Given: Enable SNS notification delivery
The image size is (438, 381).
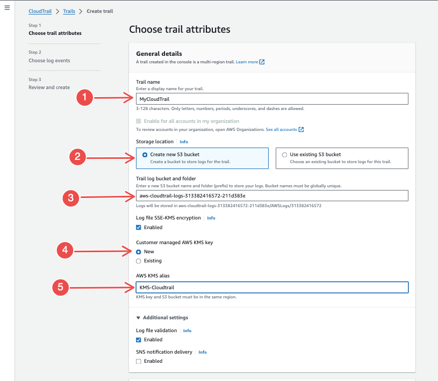Looking at the screenshot, I should click(x=139, y=361).
